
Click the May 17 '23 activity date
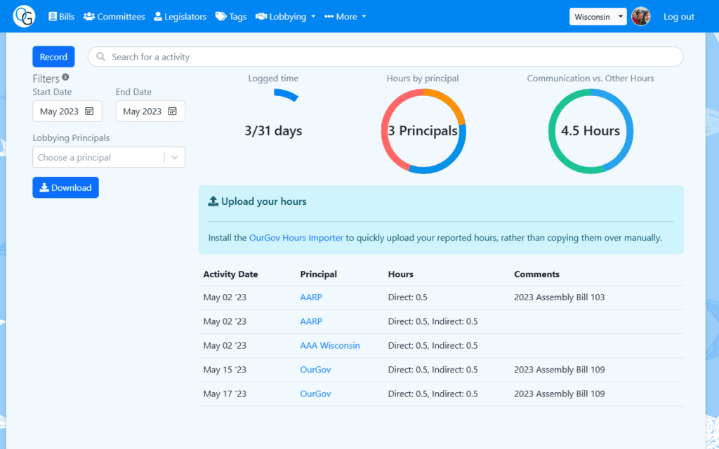(x=225, y=394)
